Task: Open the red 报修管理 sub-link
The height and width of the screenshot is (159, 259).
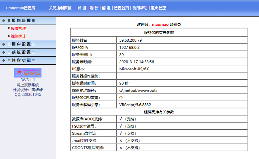Action: pyautogui.click(x=18, y=28)
